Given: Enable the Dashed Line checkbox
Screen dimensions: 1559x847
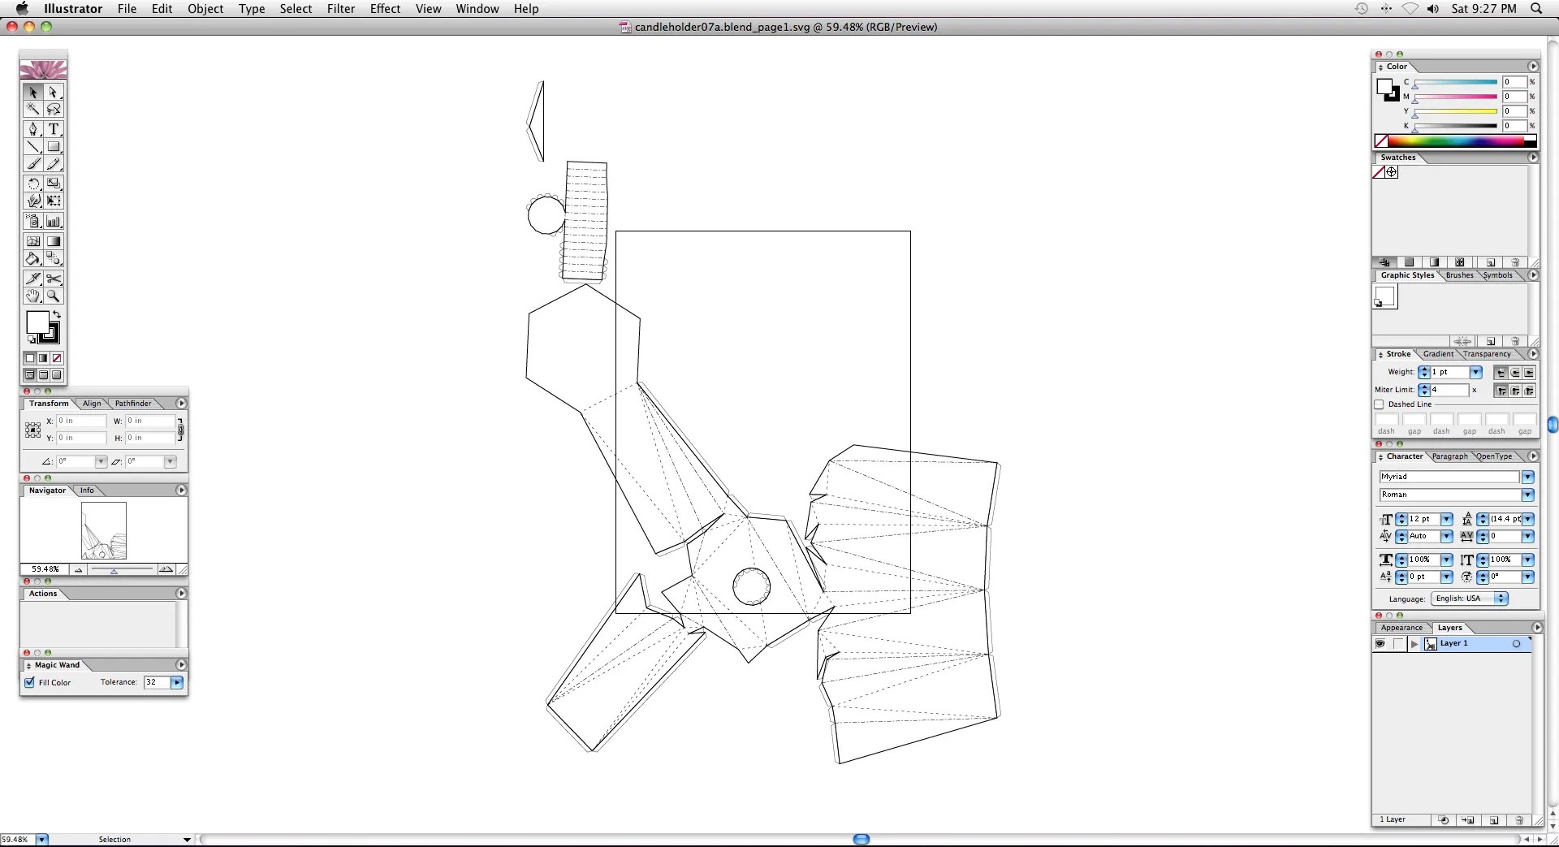Looking at the screenshot, I should [1380, 404].
